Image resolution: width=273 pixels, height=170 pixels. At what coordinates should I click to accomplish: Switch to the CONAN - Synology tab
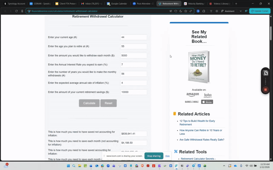[40, 3]
